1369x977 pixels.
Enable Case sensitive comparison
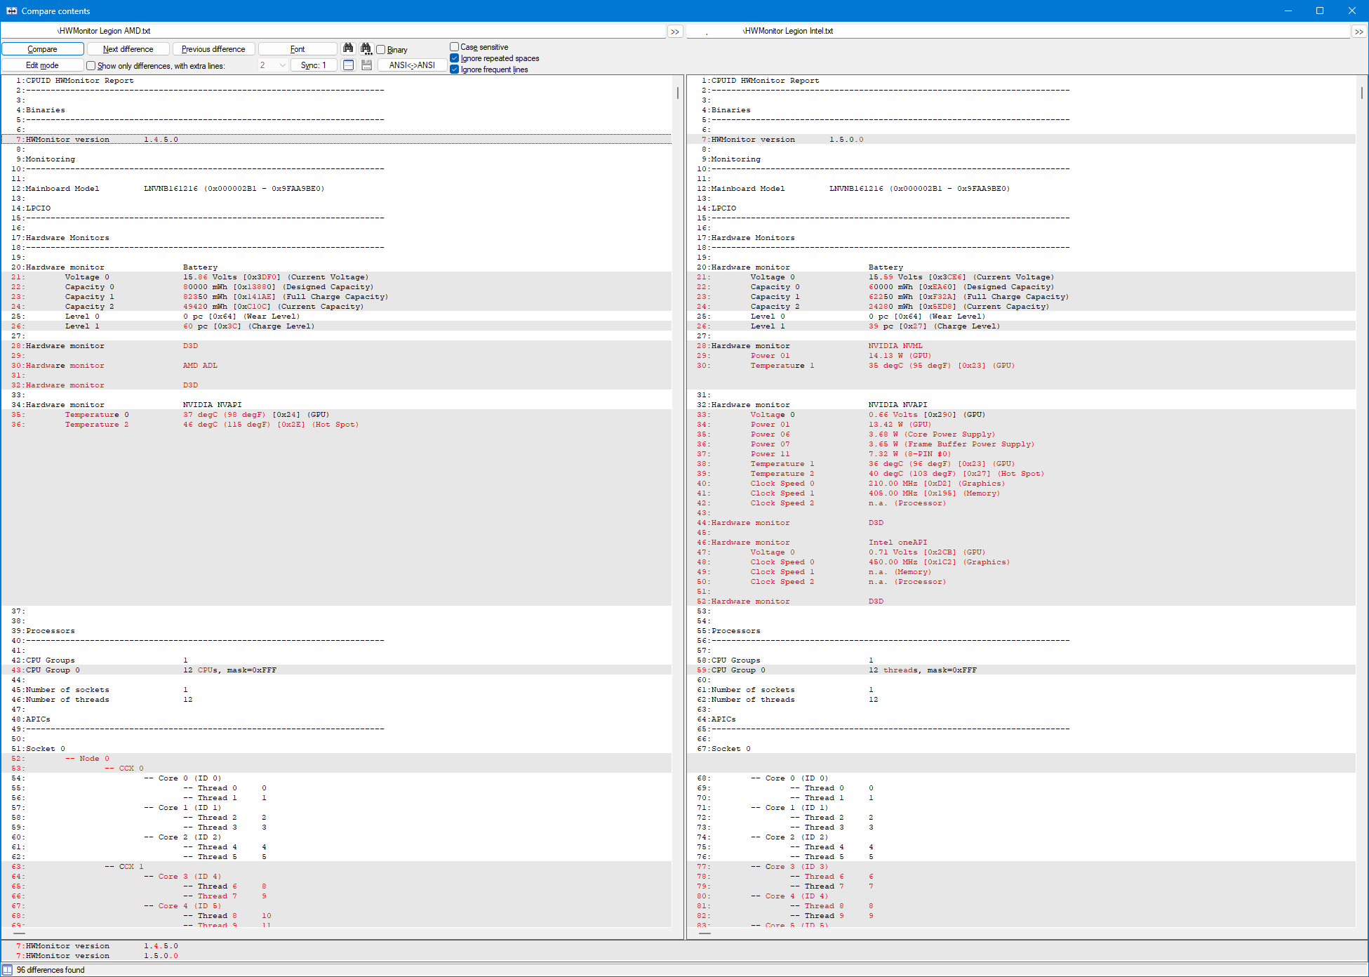454,47
